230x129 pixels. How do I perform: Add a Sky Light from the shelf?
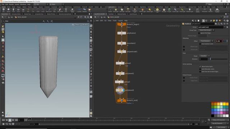[164, 10]
